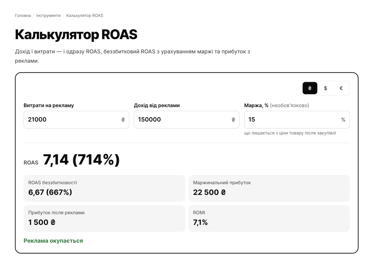
Task: Click the Витрати на рекламу label
Action: (x=49, y=105)
